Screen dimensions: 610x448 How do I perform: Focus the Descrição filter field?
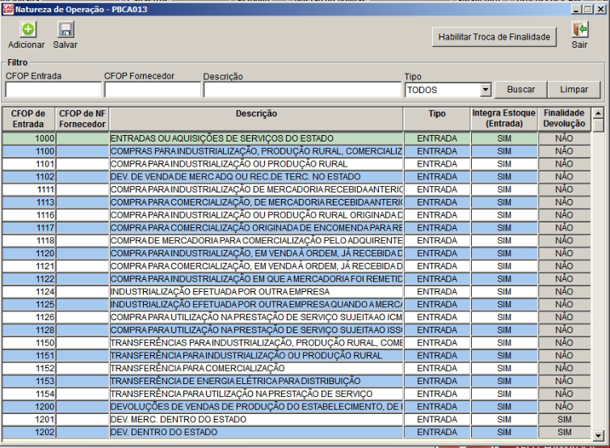[302, 90]
